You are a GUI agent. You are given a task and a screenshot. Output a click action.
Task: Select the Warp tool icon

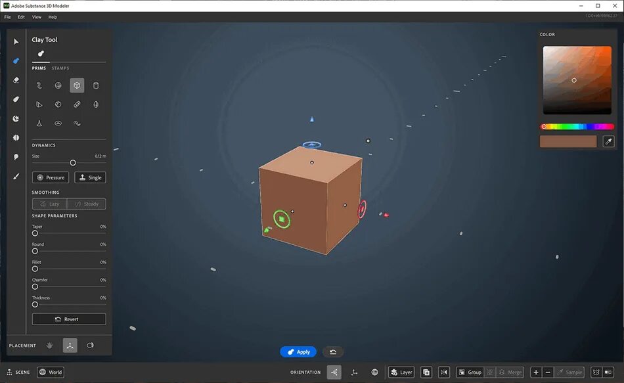16,118
